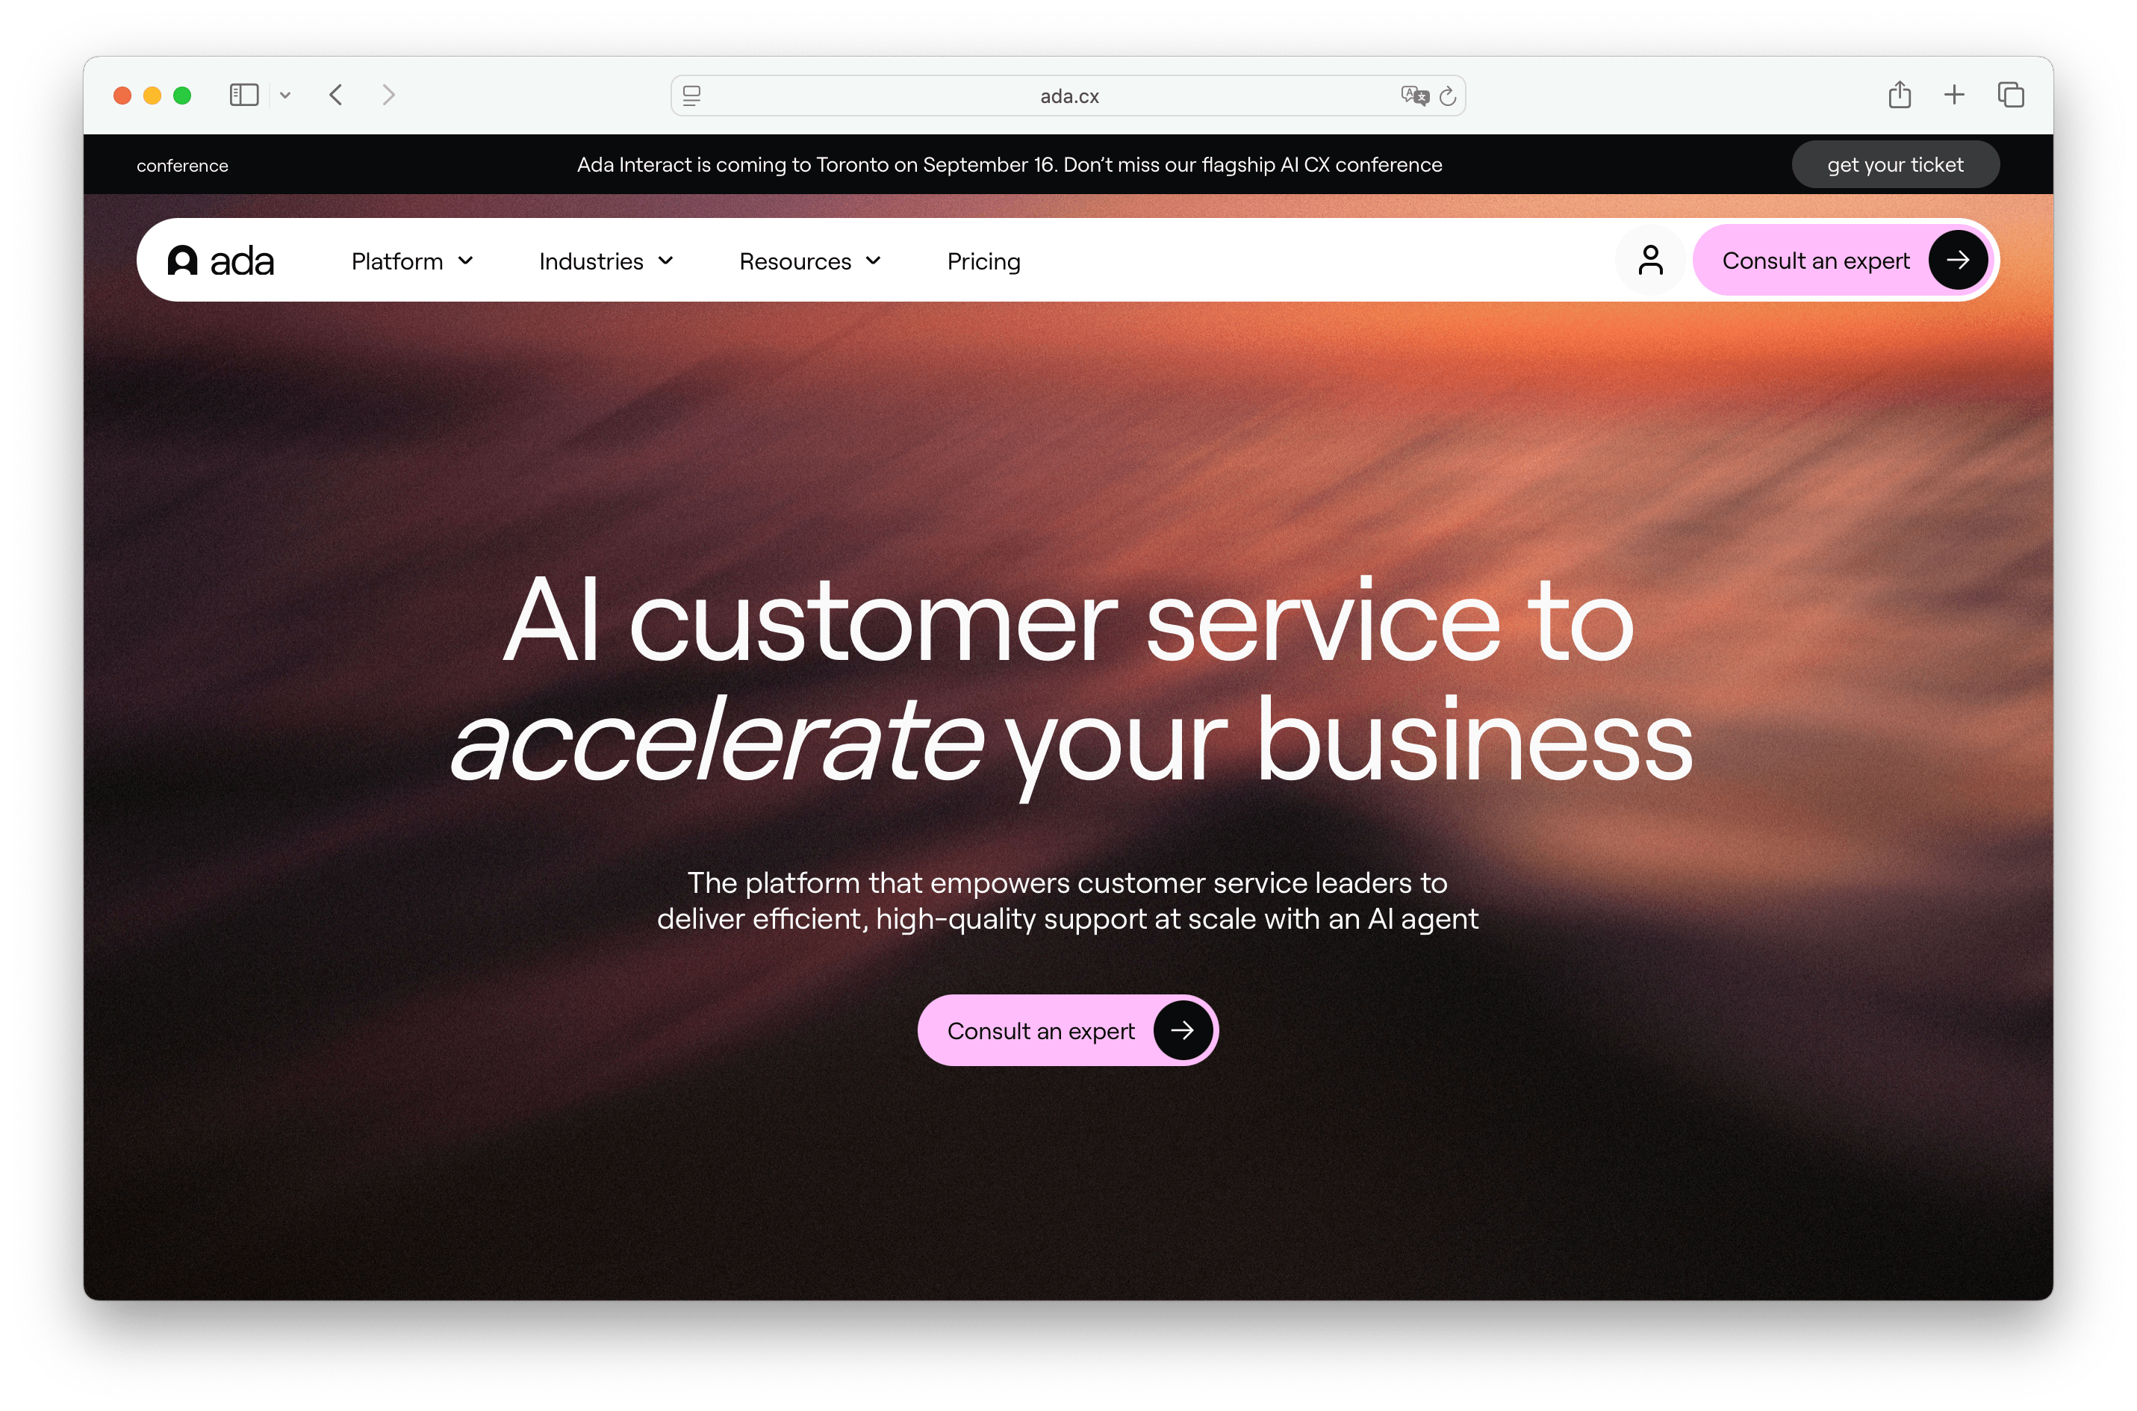Click the navbar Consult an expert button
Screen dimensions: 2137x1411
click(1843, 260)
